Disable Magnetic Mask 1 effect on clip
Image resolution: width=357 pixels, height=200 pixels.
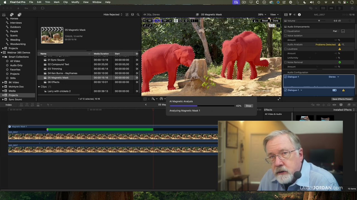9,127
